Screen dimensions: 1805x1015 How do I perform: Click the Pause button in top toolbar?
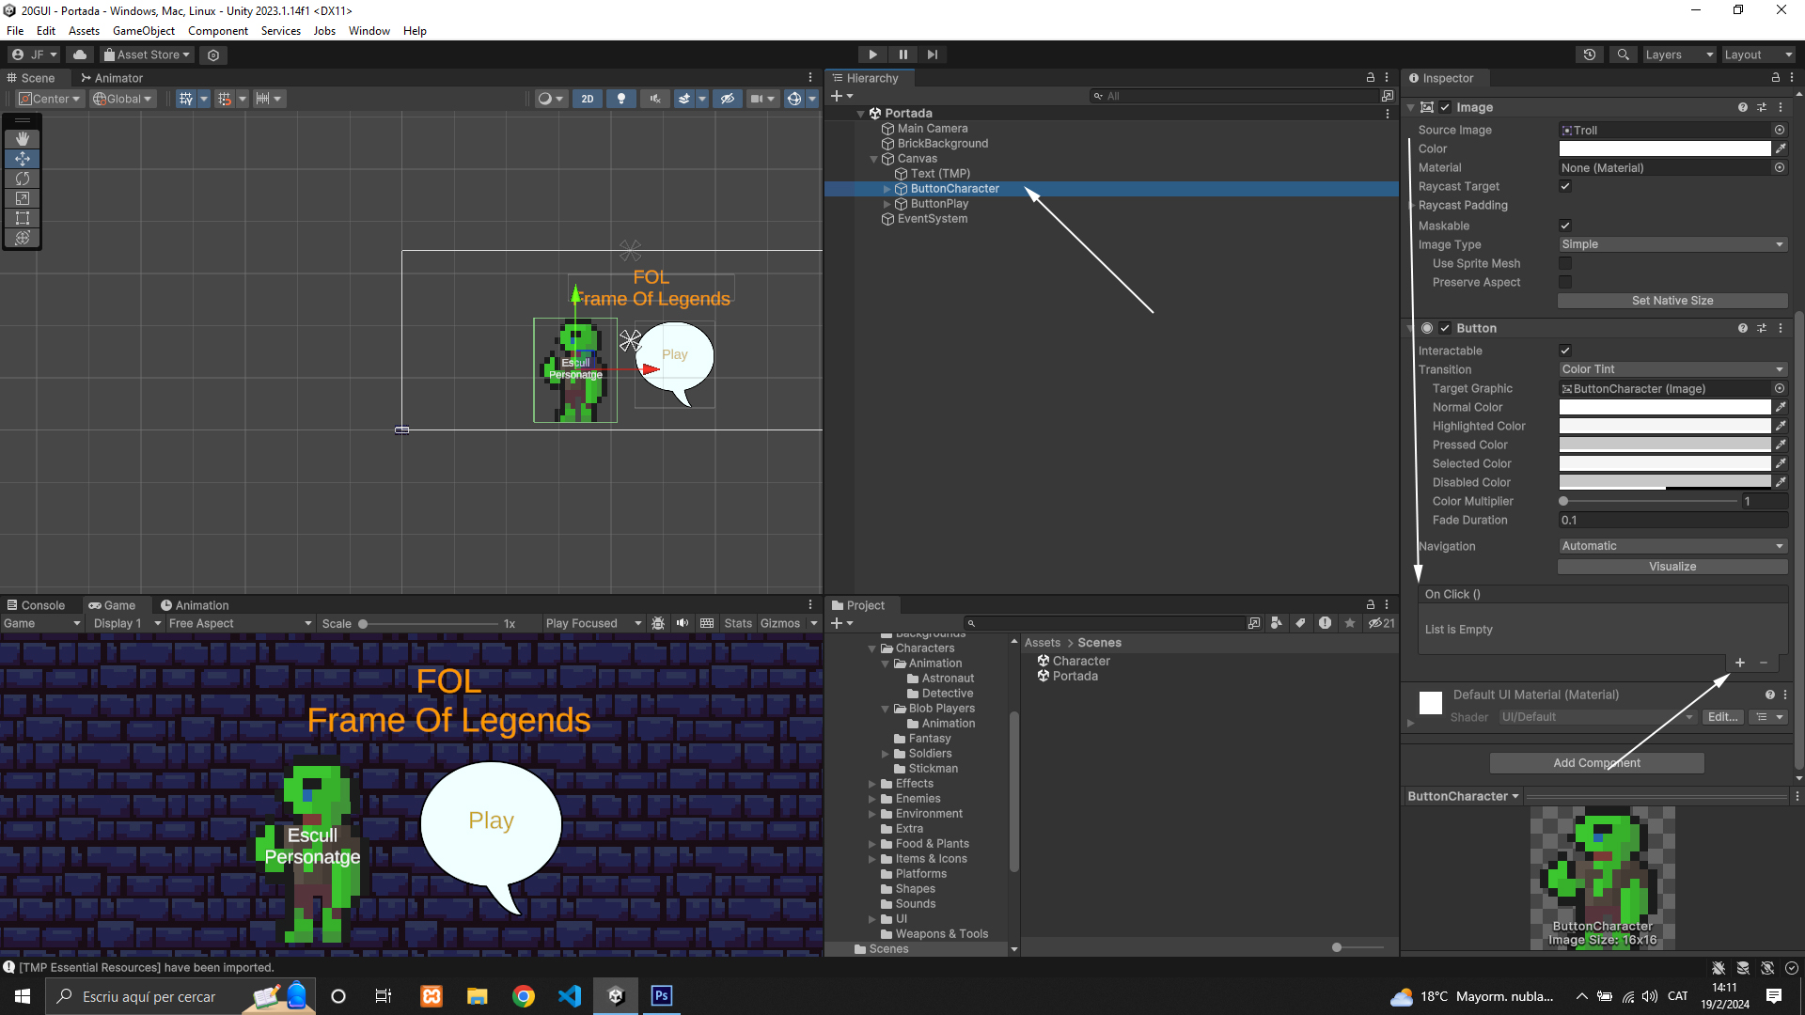point(902,55)
